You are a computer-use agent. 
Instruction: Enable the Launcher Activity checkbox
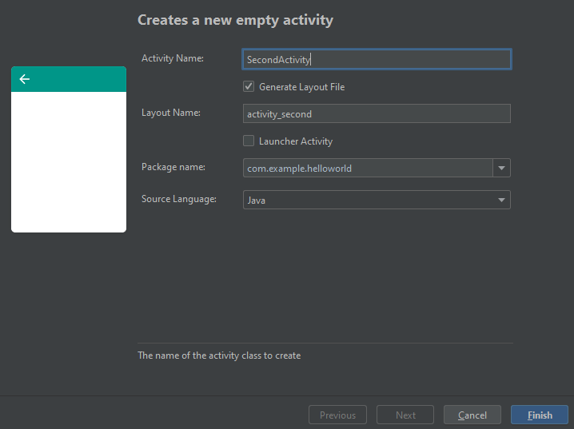[x=249, y=141]
